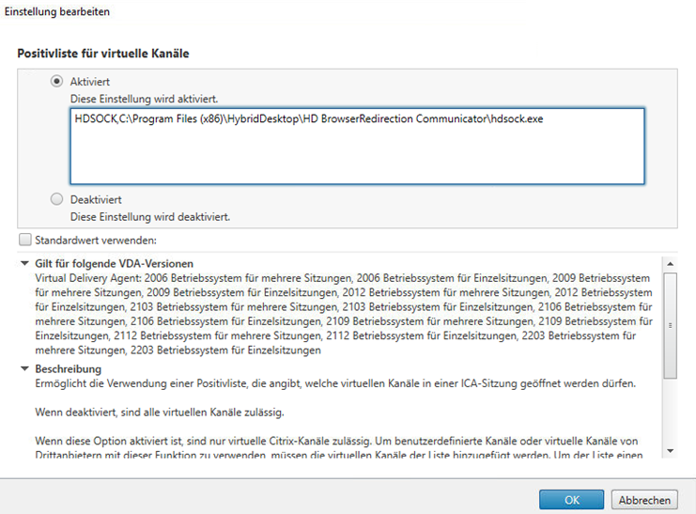This screenshot has width=696, height=514.
Task: Confirm the setting with OK
Action: coord(571,500)
